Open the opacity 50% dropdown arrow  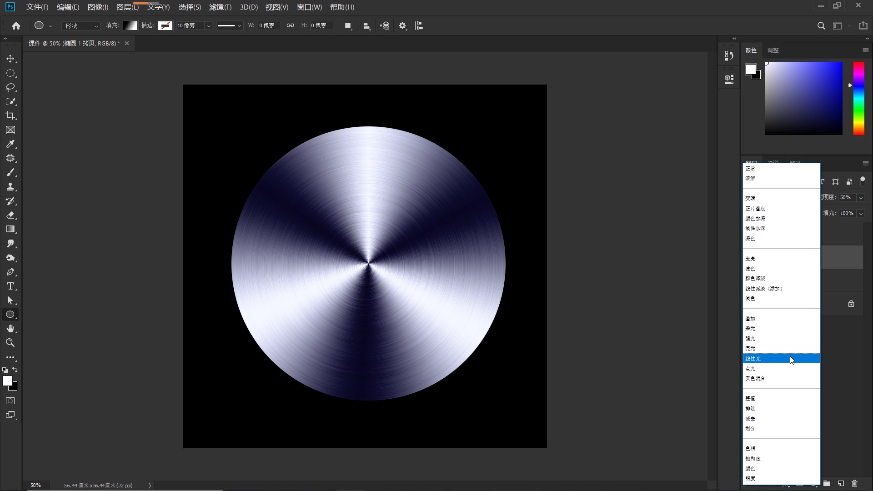pos(861,198)
